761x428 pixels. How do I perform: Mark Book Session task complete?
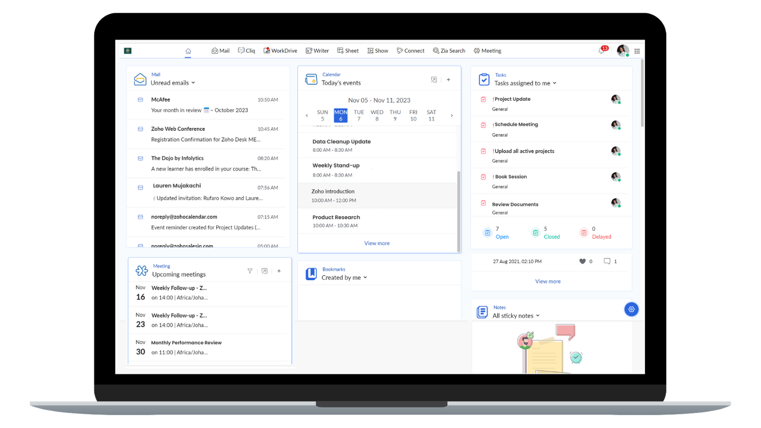tap(483, 177)
